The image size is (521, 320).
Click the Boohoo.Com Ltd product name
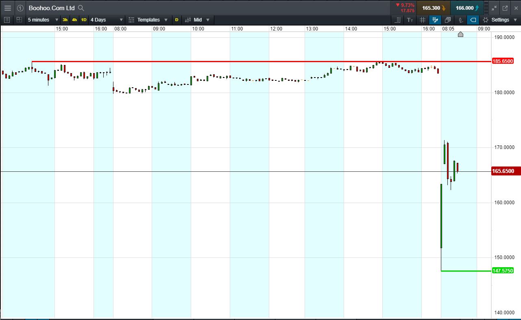(52, 8)
